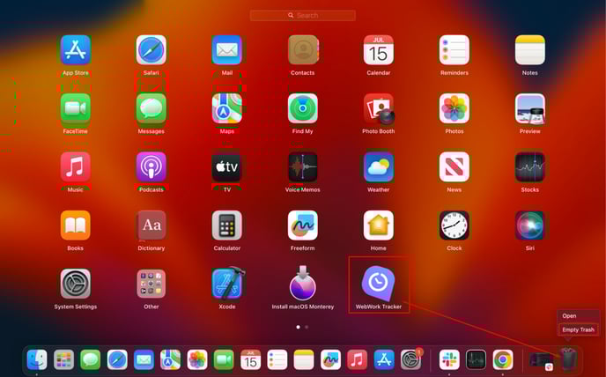Choose Empty Trash in the context menu
The width and height of the screenshot is (606, 377).
click(579, 329)
